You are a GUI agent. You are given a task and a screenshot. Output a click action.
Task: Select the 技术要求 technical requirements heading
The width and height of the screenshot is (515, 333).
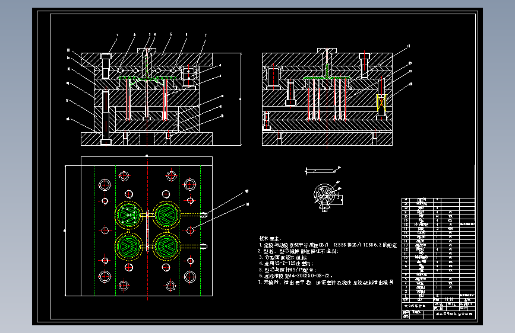pos(270,239)
